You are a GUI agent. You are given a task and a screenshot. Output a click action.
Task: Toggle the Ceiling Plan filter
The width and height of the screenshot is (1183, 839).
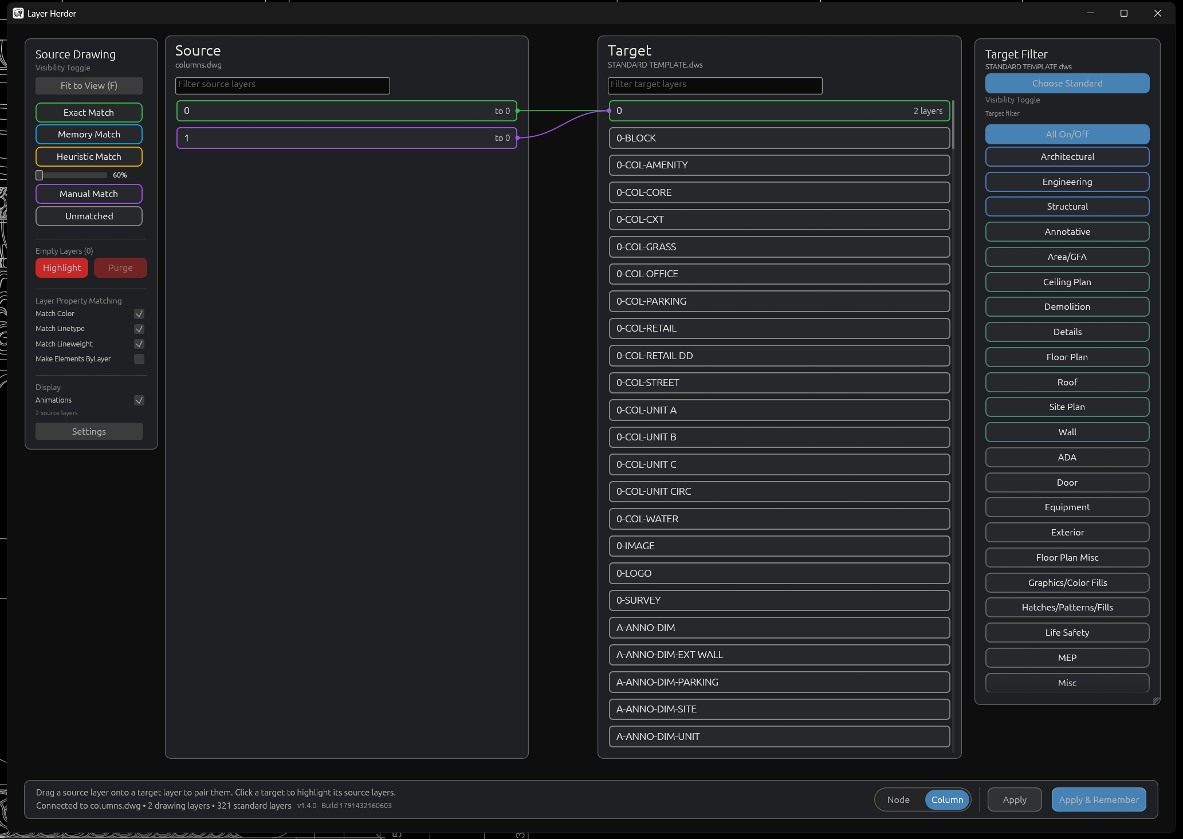point(1067,282)
